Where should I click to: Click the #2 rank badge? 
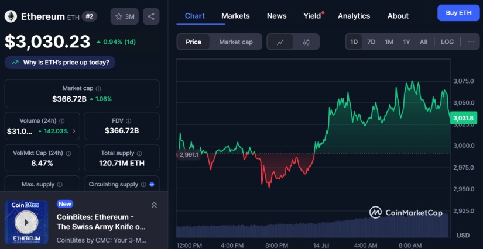click(90, 16)
